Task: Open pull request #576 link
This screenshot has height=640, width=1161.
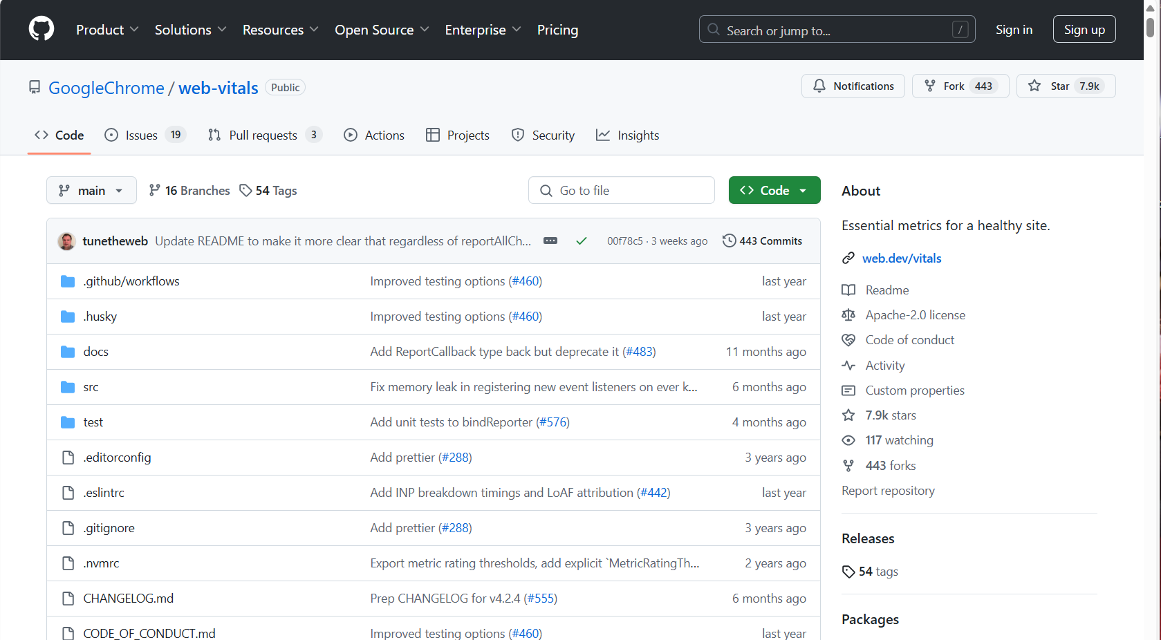Action: point(552,422)
